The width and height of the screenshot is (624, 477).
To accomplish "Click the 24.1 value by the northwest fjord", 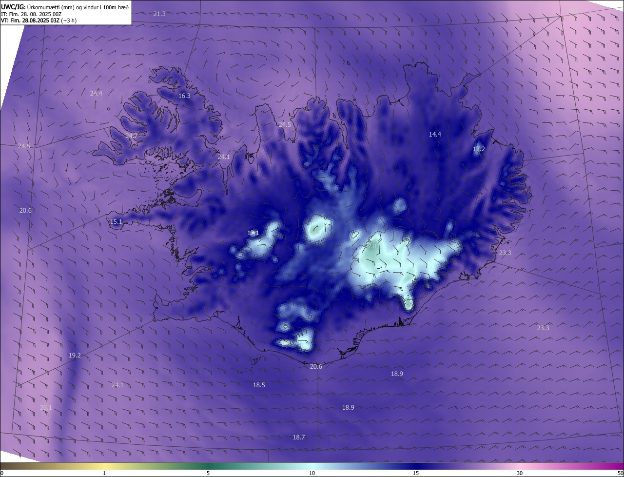I will [224, 157].
